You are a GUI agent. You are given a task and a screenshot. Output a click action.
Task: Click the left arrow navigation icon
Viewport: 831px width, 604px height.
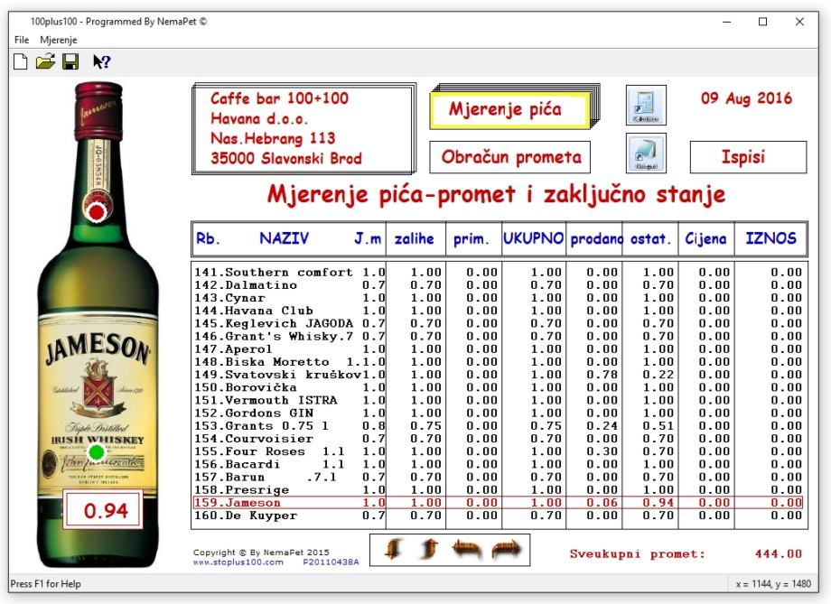click(x=467, y=550)
